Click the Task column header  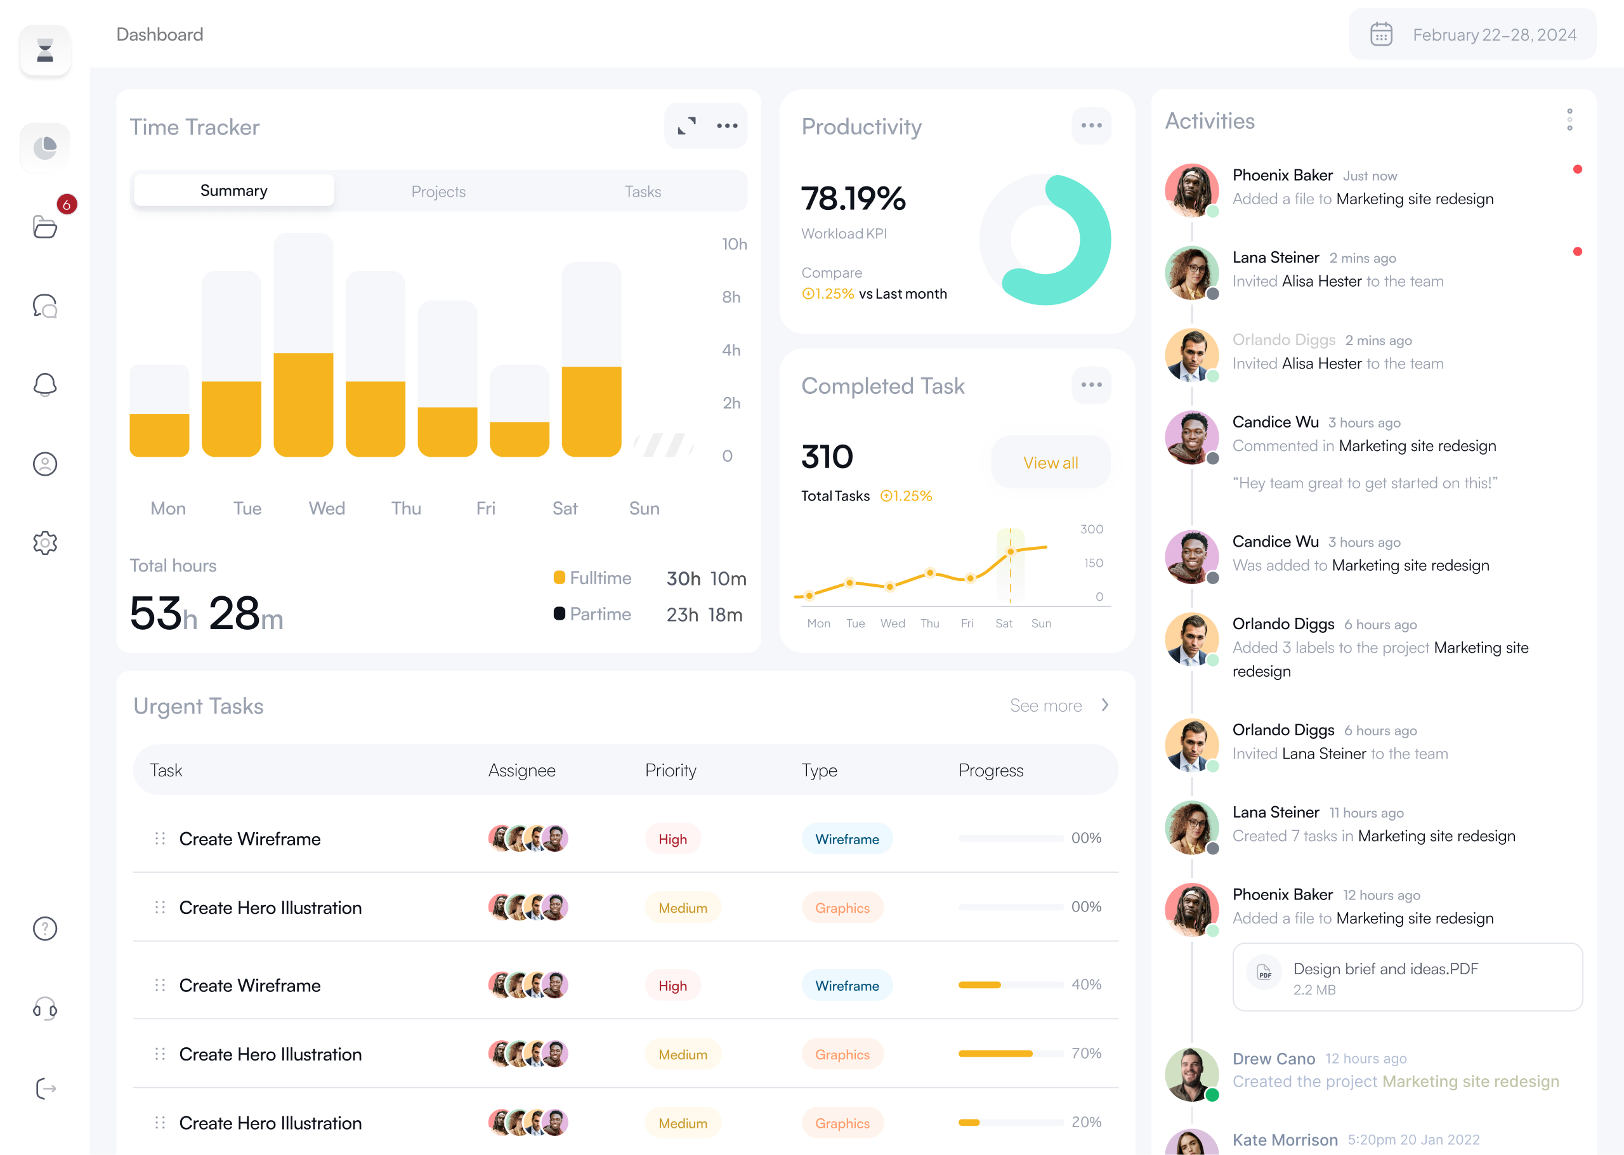166,770
